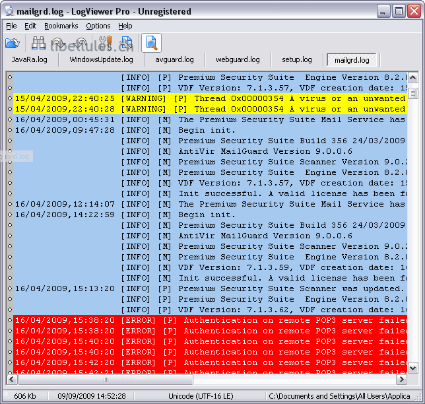This screenshot has height=404, width=425.
Task: Click the vertical scrollbar up arrow
Action: coord(413,79)
